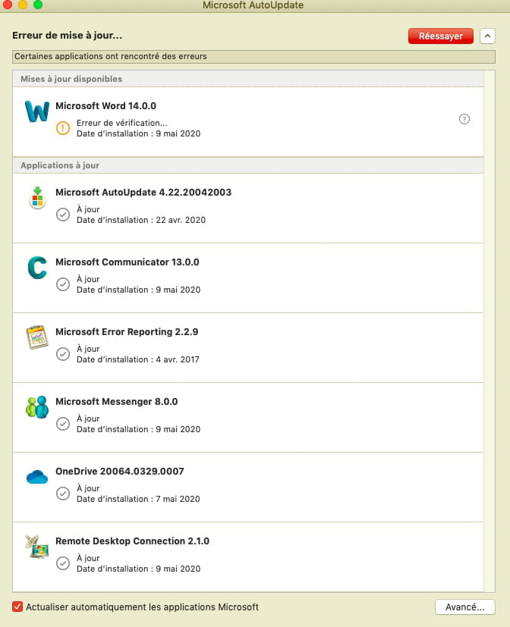Select the OneDrive 20064.0329.0007 title
510x627 pixels.
pos(120,472)
